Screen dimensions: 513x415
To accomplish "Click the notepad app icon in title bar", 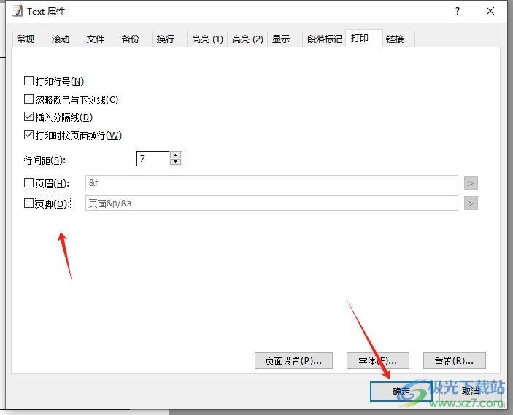I will pyautogui.click(x=18, y=11).
